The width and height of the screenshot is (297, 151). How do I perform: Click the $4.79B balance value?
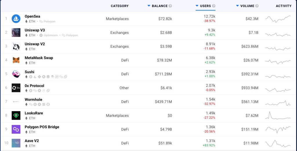pyautogui.click(x=166, y=129)
